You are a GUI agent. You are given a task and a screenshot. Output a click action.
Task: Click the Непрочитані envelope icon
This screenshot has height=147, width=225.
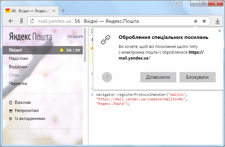pos(11,111)
